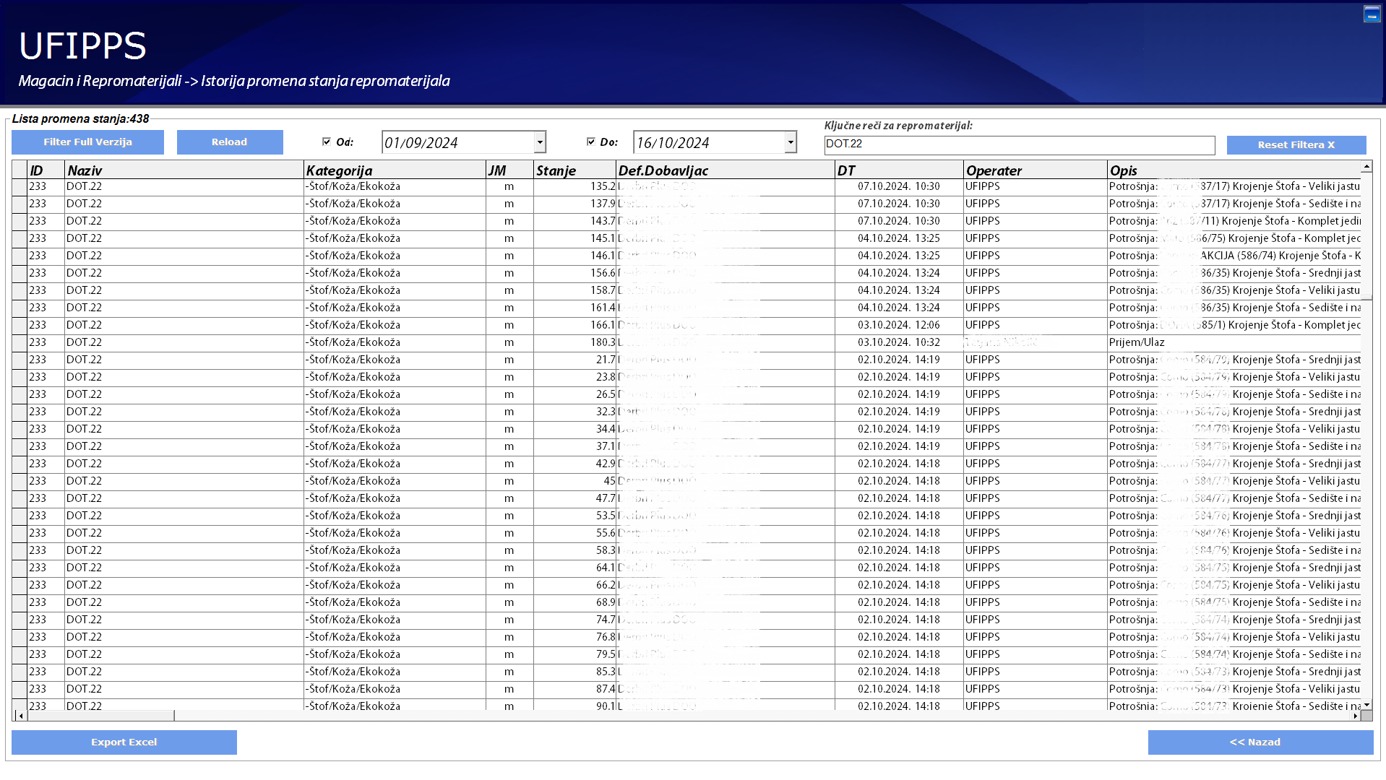Sort by the Stanje column header
Viewport: 1386px width, 780px height.
tap(575, 170)
